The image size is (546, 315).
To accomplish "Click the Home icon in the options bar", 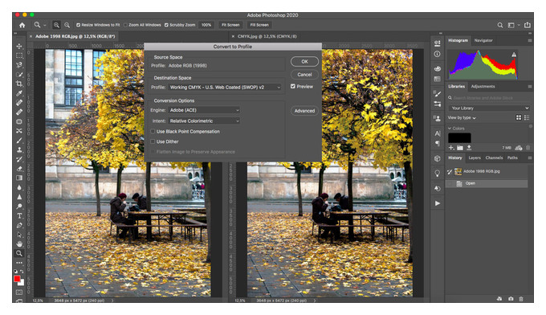I will coord(22,25).
